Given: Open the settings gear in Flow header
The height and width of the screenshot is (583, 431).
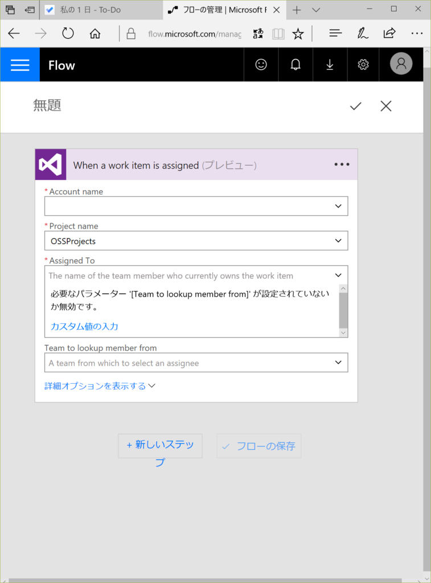Looking at the screenshot, I should tap(363, 65).
